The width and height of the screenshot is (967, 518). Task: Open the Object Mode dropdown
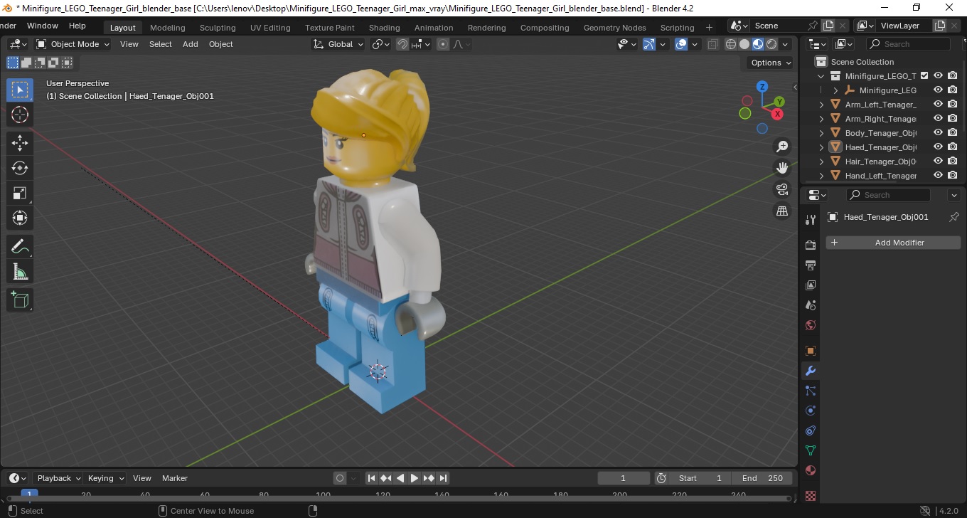tap(73, 44)
